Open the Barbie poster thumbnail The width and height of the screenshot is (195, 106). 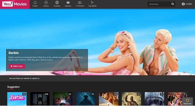(x=17, y=99)
